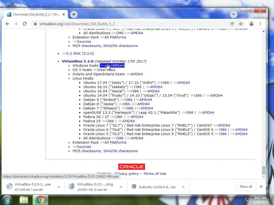Close the downloads bar

pos(261,187)
